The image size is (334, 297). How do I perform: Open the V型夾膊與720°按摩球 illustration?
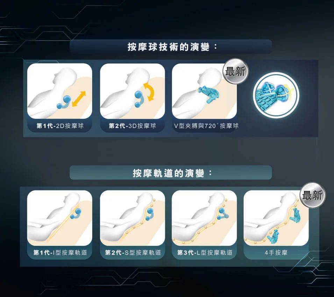pyautogui.click(x=204, y=91)
